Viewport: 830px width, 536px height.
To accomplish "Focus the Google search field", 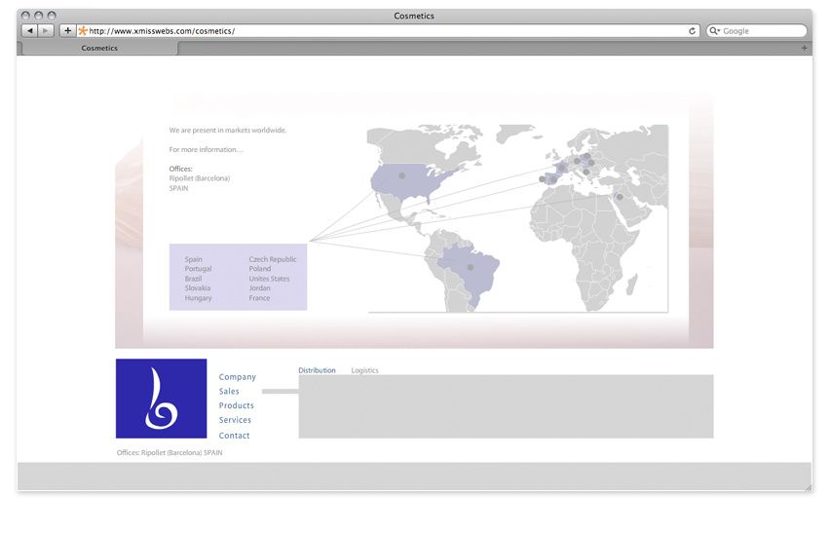I will tap(757, 31).
